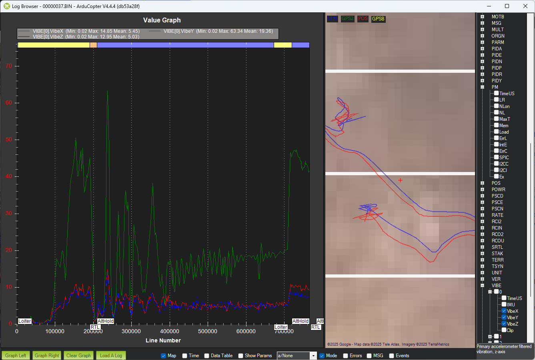Open the a/None dropdown
Viewport: 535px width, 360px height.
pyautogui.click(x=313, y=356)
